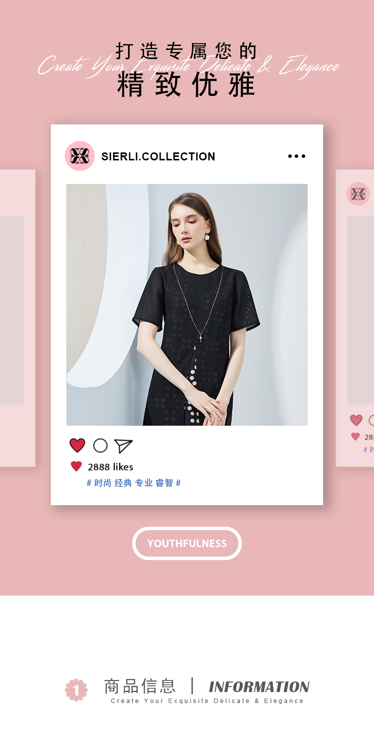
Task: Click avatar on the right side card
Action: (358, 194)
